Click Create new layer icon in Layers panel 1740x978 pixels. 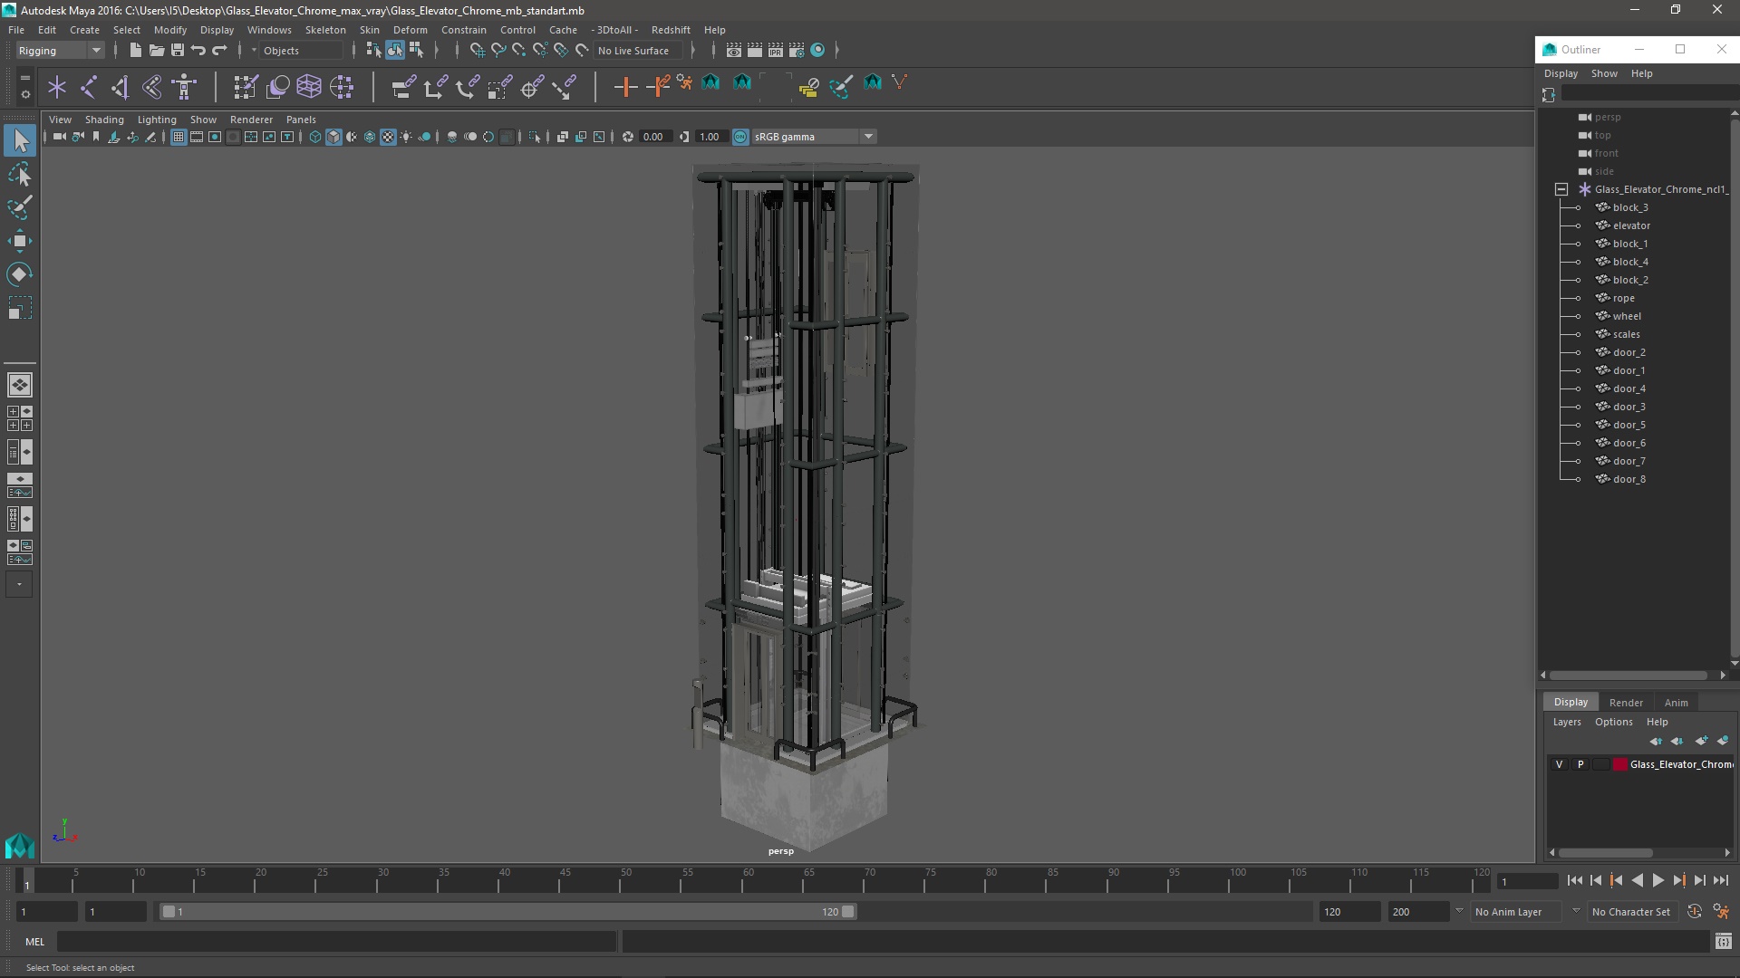1701,741
